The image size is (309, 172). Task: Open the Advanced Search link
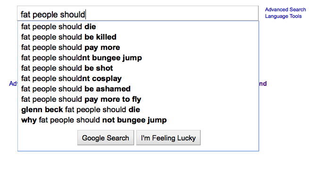(285, 9)
